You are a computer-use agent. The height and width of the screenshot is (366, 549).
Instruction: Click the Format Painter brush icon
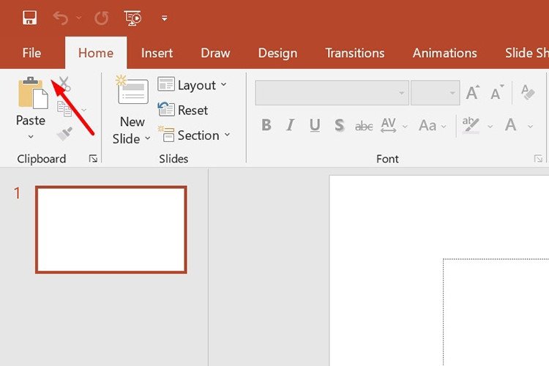pyautogui.click(x=64, y=134)
